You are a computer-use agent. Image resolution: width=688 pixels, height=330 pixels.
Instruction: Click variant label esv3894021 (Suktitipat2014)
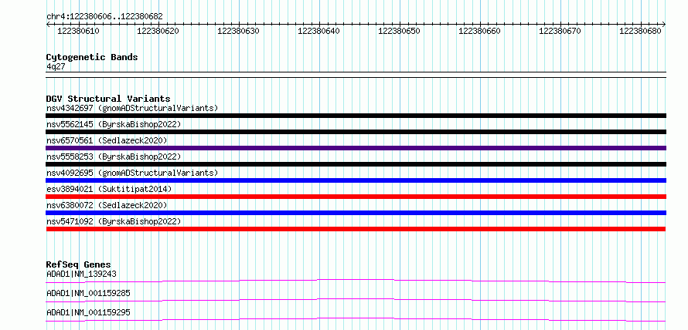point(109,189)
